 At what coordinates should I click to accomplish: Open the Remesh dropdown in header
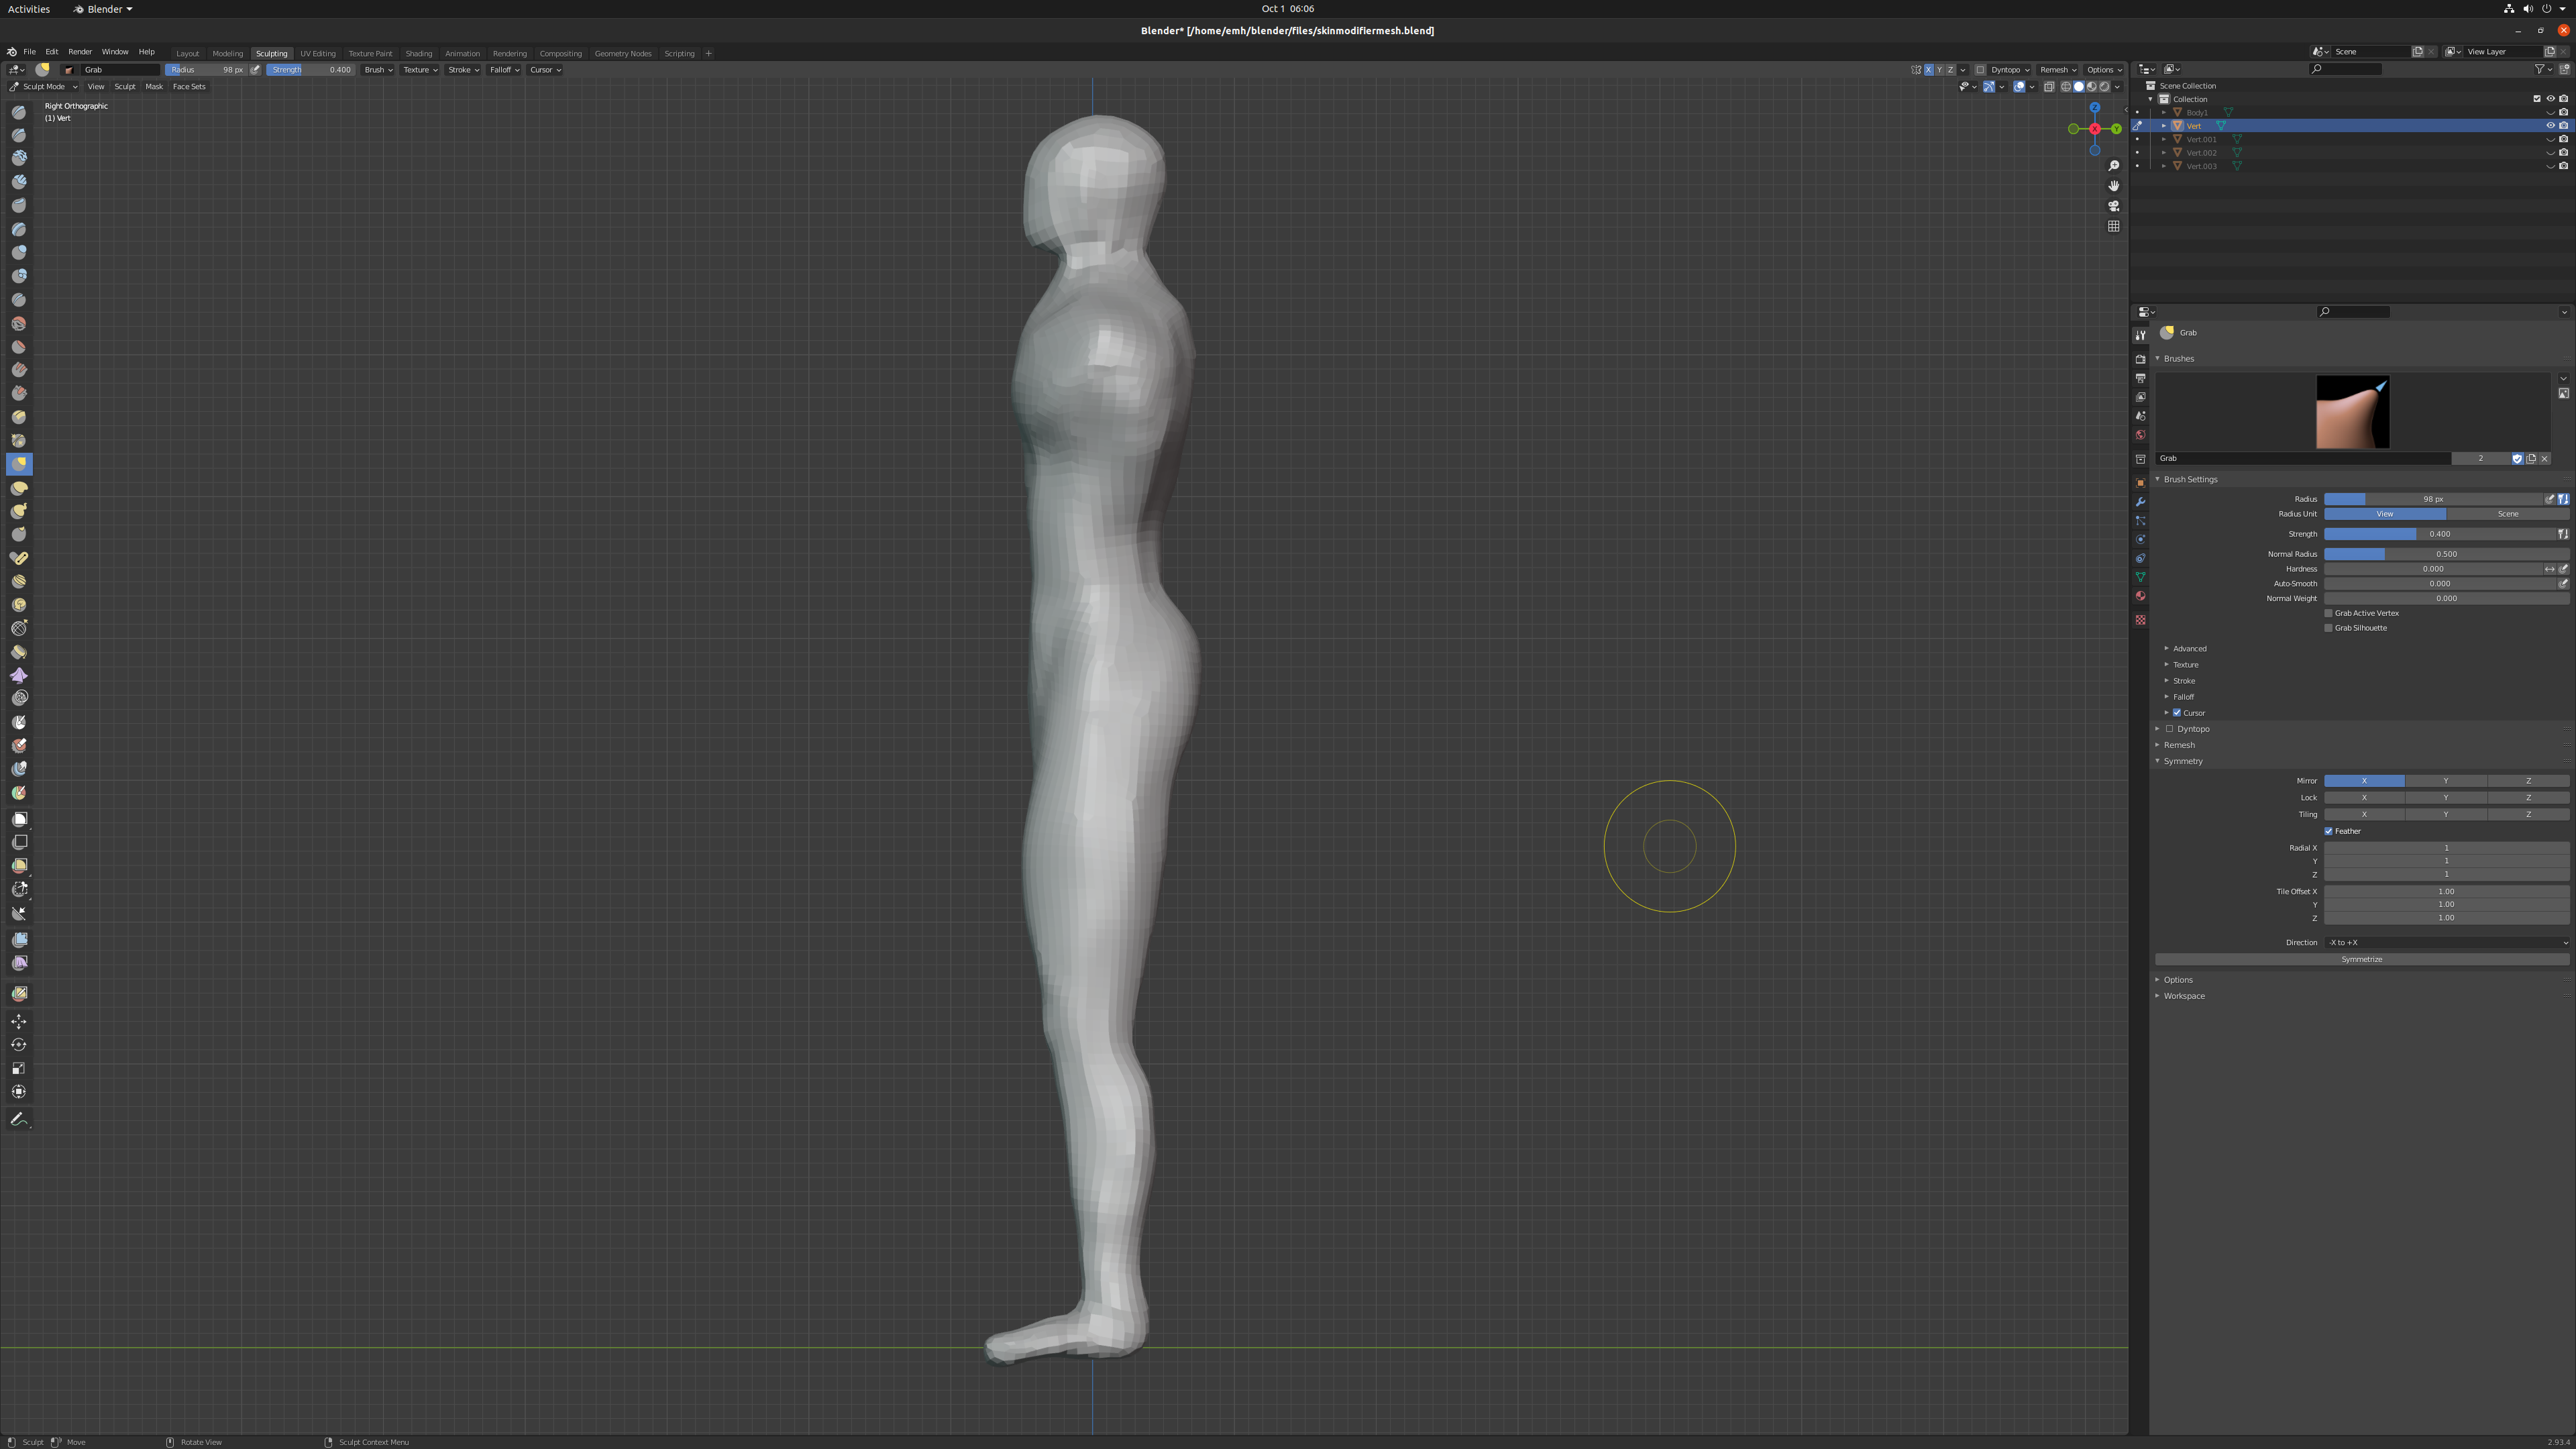(2058, 70)
